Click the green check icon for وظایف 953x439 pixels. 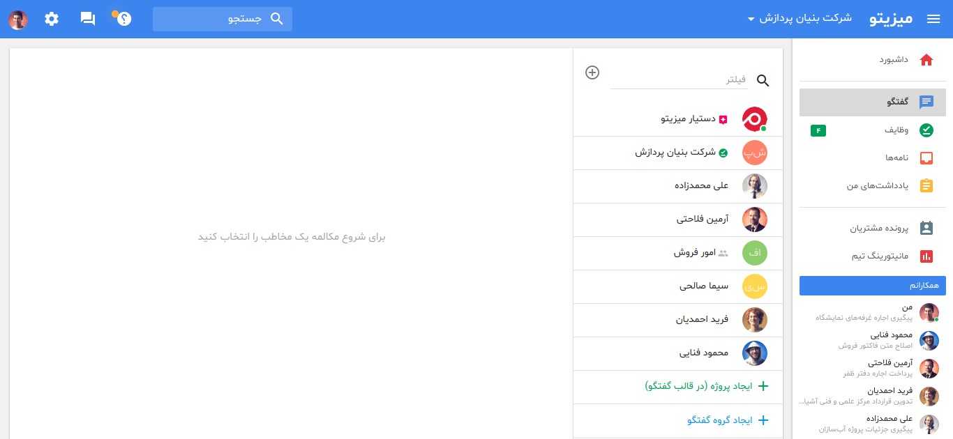[x=926, y=130]
